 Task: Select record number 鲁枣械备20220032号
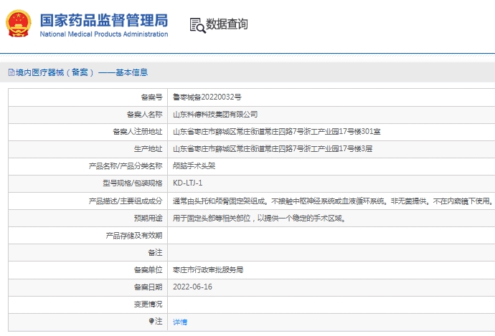click(x=207, y=97)
